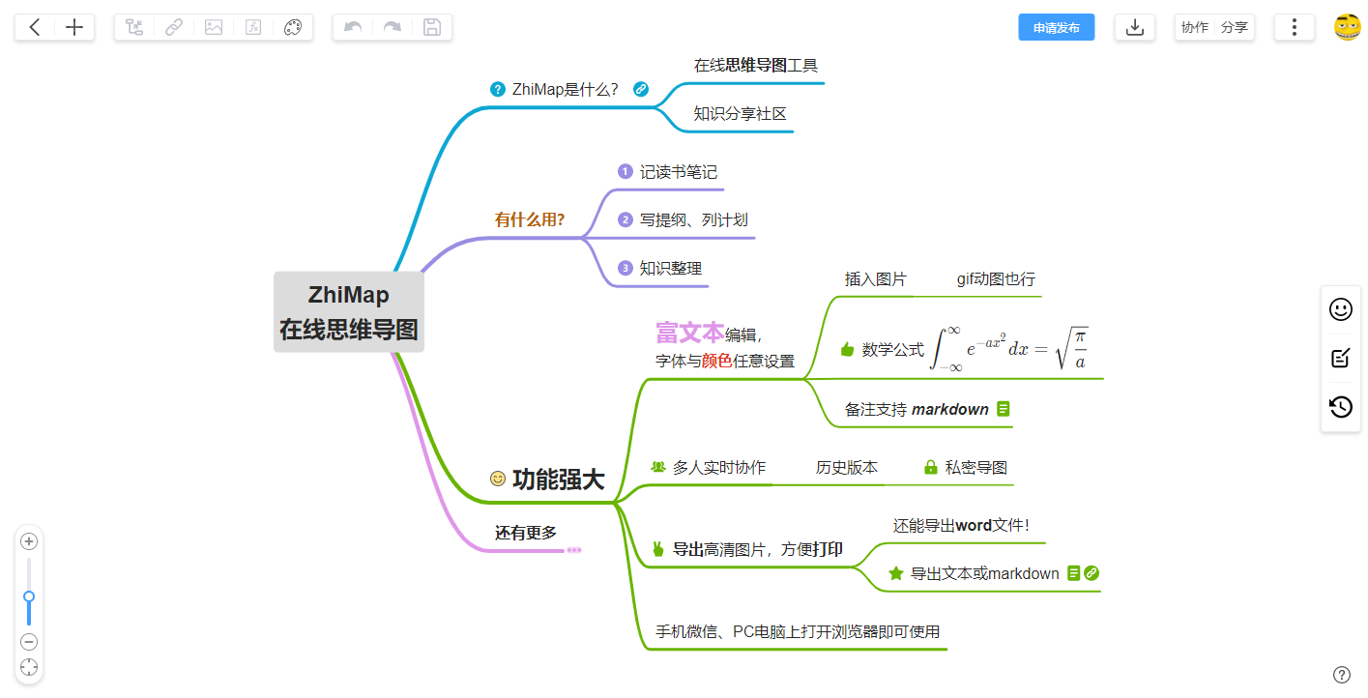Center the map with the crosshair icon
Image resolution: width=1368 pixels, height=698 pixels.
(29, 667)
